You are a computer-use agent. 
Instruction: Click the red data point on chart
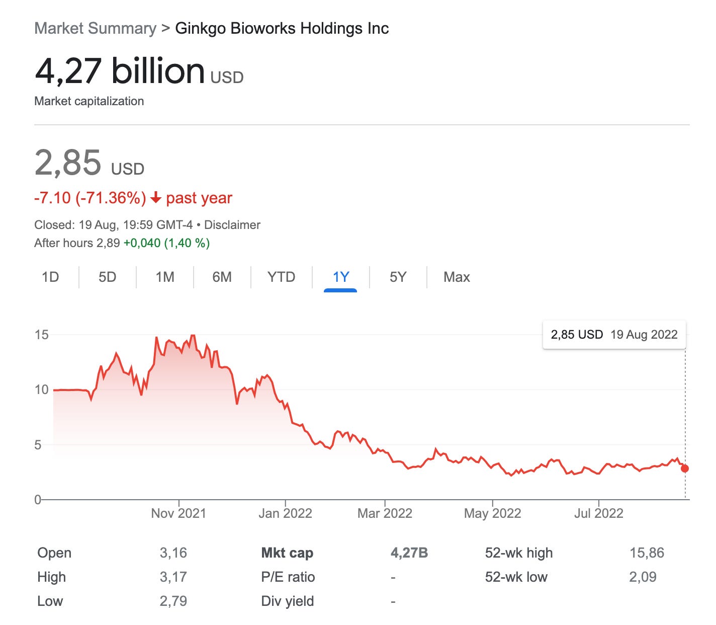click(685, 468)
